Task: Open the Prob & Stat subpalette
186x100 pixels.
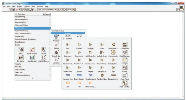Action: [x=56, y=52]
